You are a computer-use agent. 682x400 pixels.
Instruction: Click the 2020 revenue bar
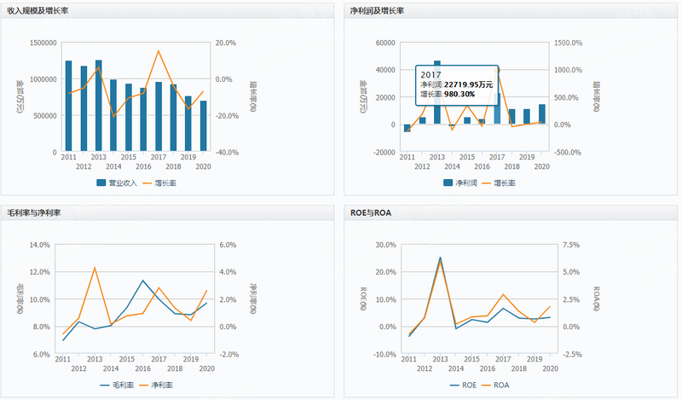204,125
